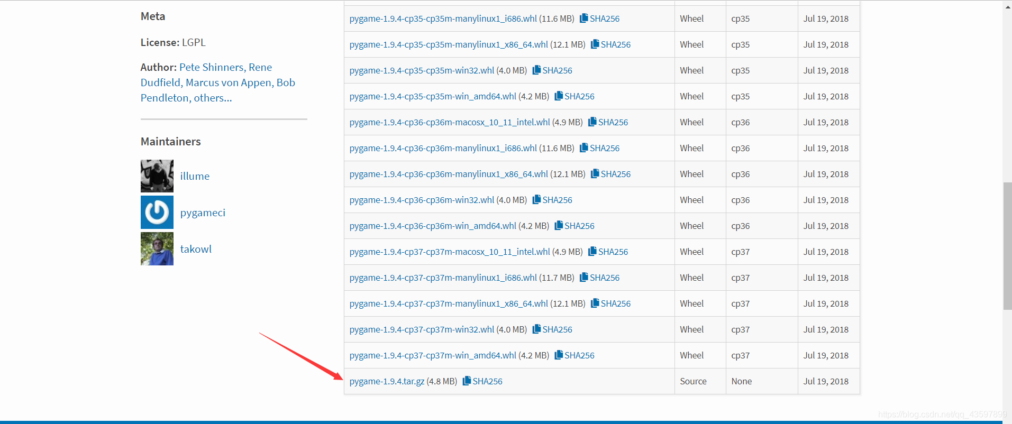1012x424 pixels.
Task: Copy SHA256 for cp35 manylinux1_x86_64 wheel
Action: point(610,44)
